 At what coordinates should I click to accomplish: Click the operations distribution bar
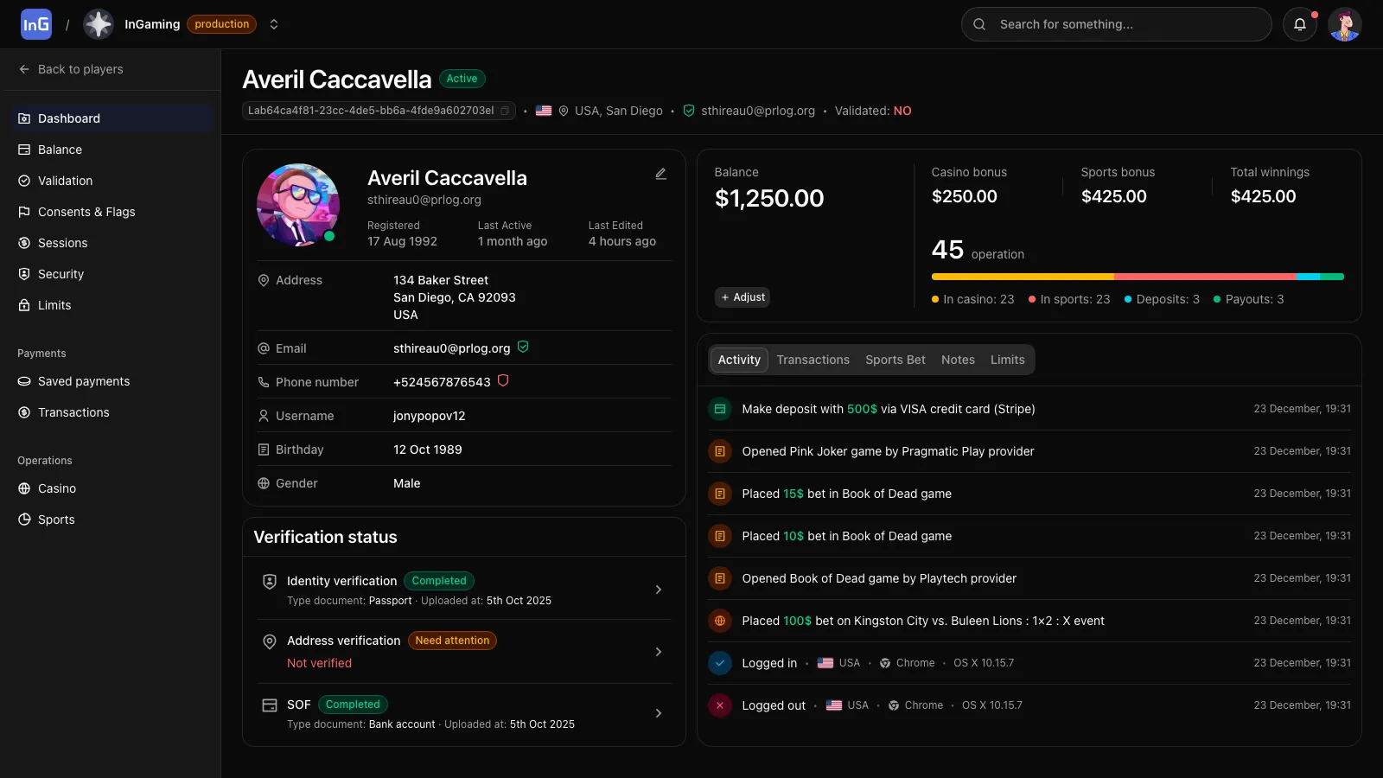(x=1138, y=277)
